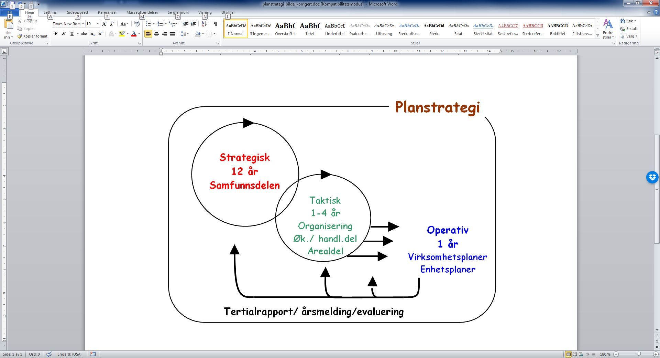The width and height of the screenshot is (660, 358).
Task: Click the spelling check status icon
Action: coord(49,354)
